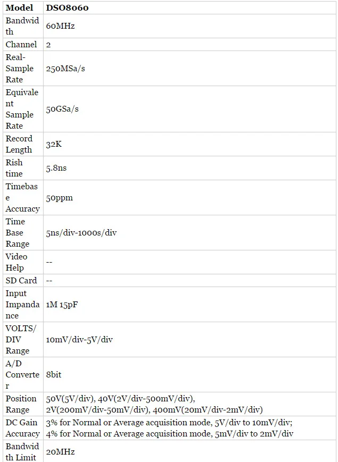The image size is (338, 462).
Task: Select the 5ns/div-1000s/div time base range
Action: click(x=81, y=233)
